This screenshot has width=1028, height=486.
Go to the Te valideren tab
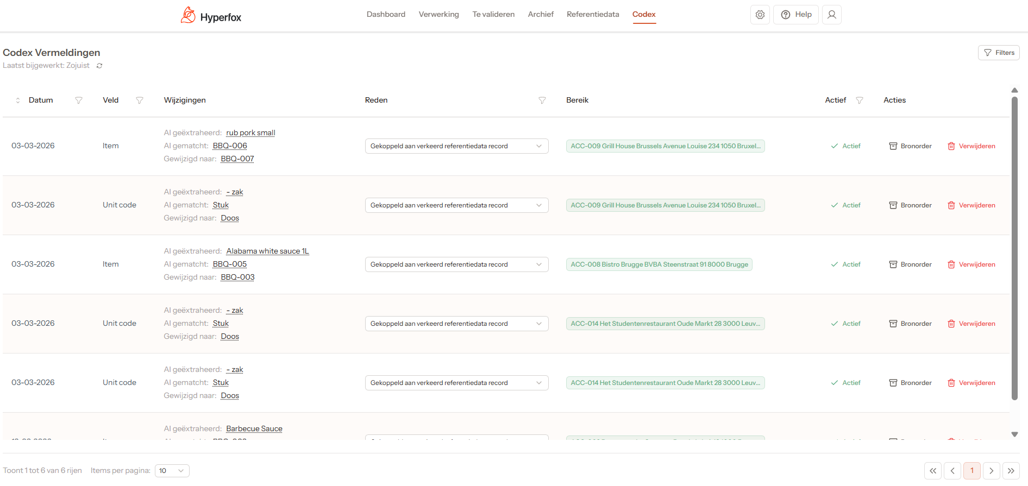(493, 15)
